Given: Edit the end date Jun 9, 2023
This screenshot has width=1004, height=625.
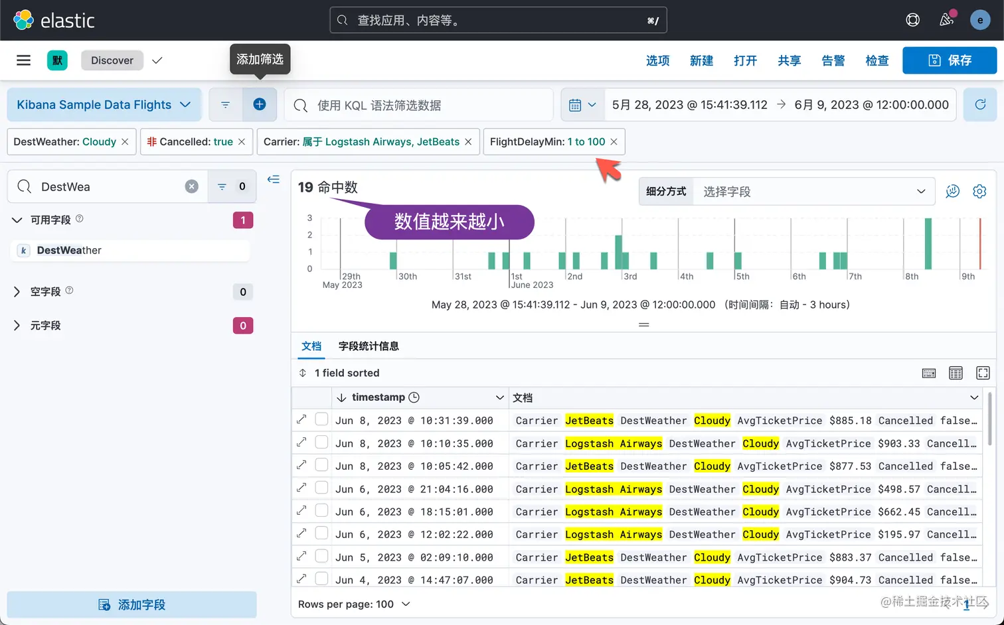Looking at the screenshot, I should [x=871, y=105].
